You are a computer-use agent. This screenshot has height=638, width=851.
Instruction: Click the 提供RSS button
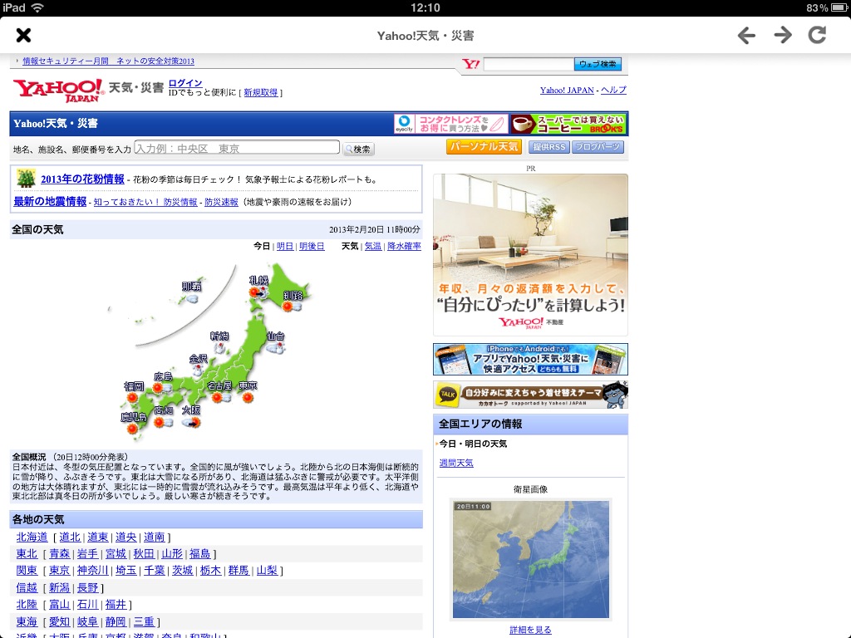[548, 147]
